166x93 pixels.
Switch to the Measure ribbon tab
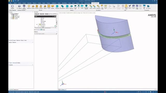[x=34, y=3]
